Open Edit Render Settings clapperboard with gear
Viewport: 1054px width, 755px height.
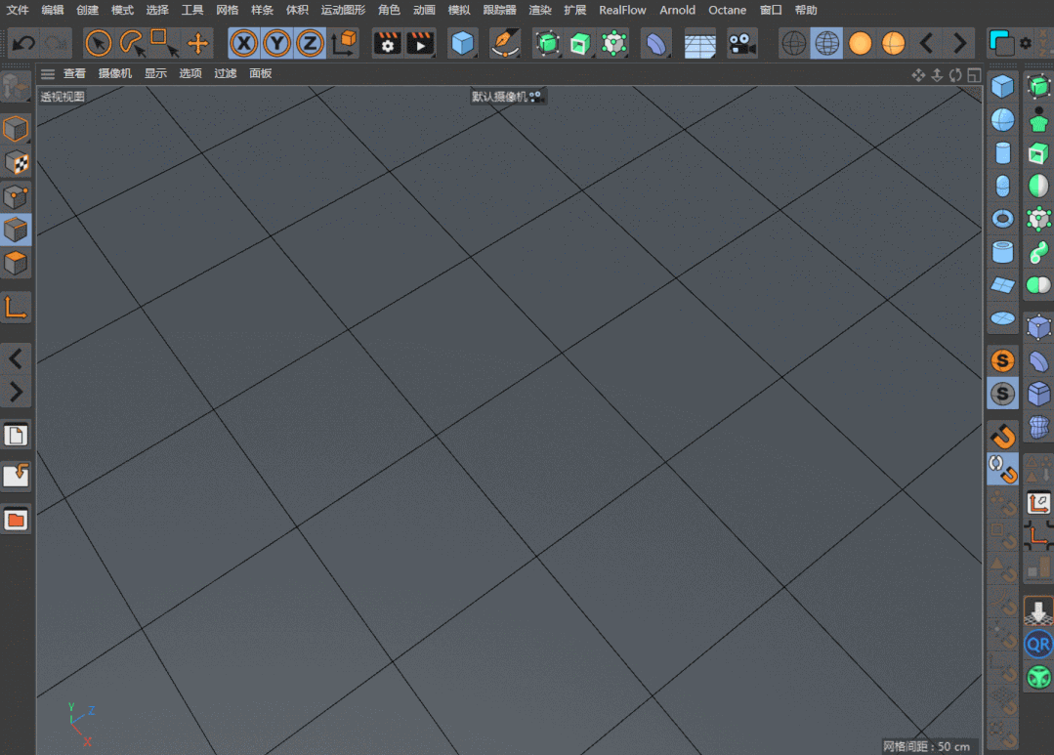388,43
